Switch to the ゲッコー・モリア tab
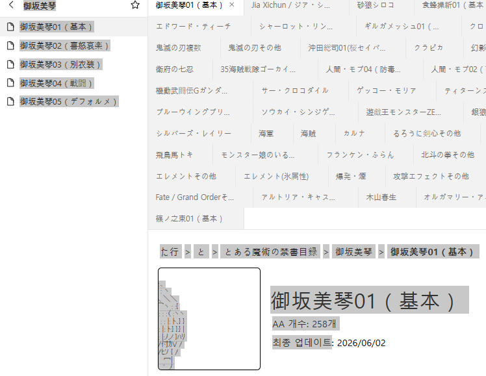Image resolution: width=486 pixels, height=376 pixels. [392, 90]
